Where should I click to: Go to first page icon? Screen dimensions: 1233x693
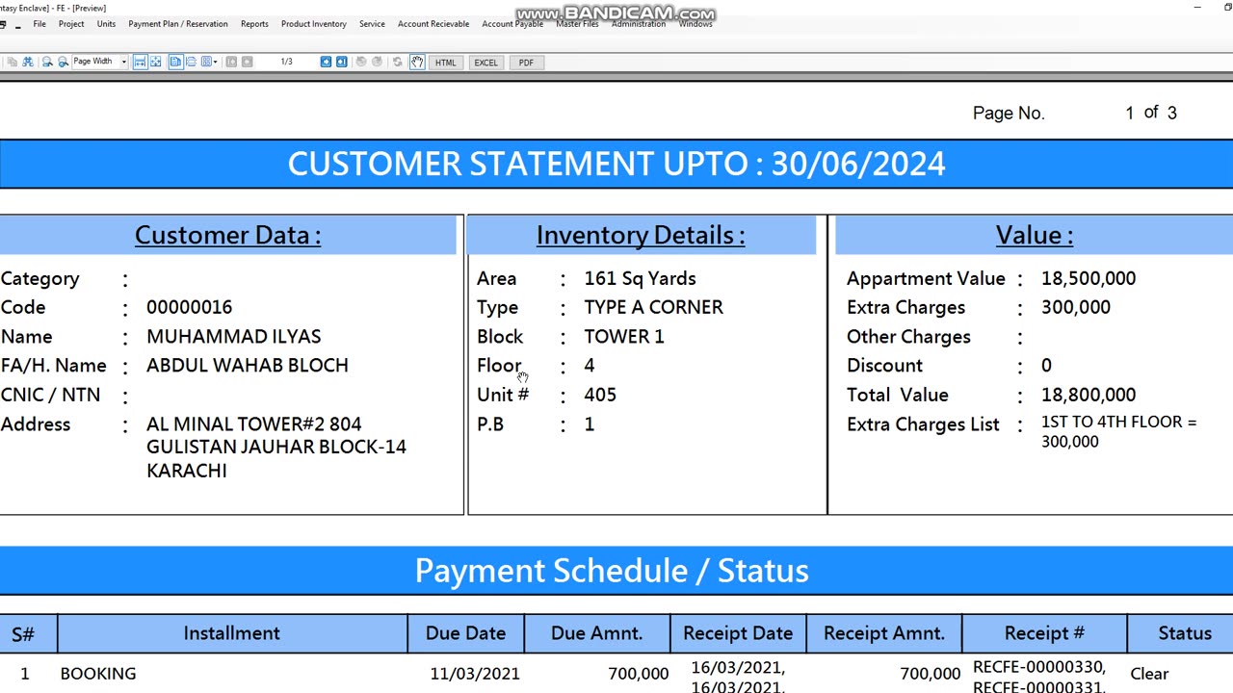[x=231, y=62]
